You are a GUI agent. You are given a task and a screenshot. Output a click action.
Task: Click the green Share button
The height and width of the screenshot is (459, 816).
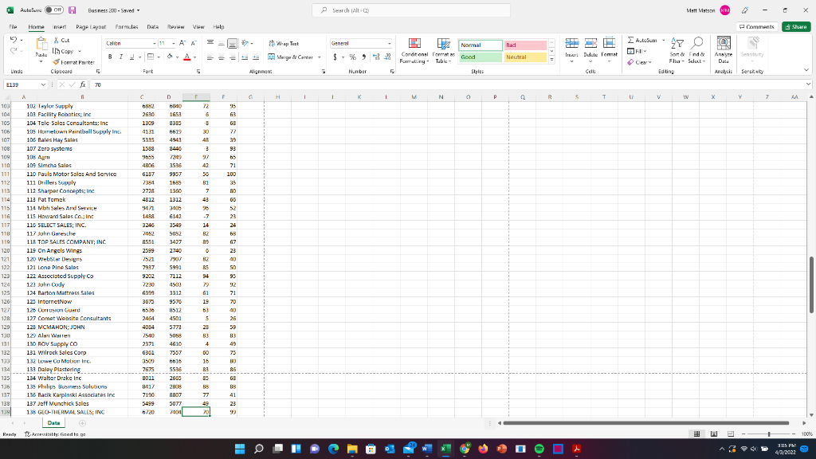pos(796,26)
